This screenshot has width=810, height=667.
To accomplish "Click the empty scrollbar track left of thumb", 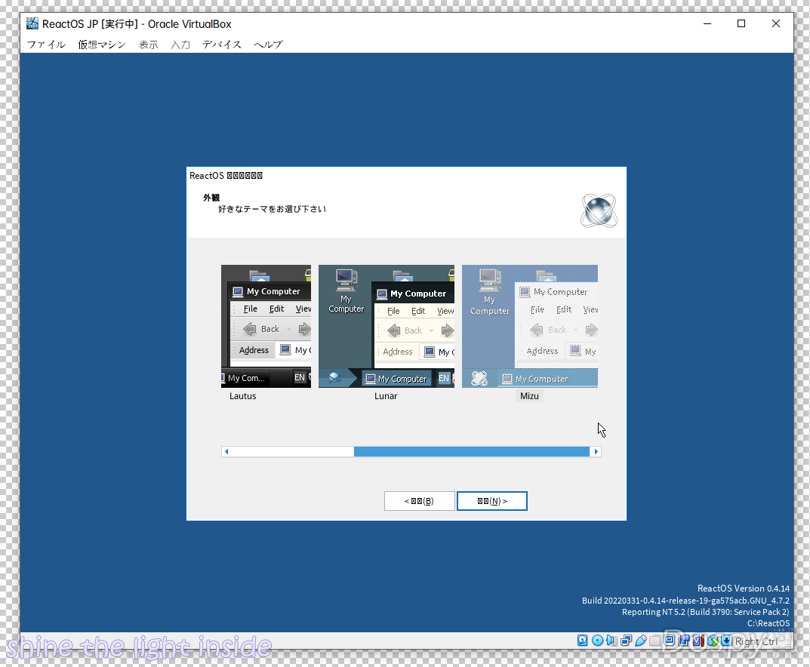I will click(x=292, y=452).
